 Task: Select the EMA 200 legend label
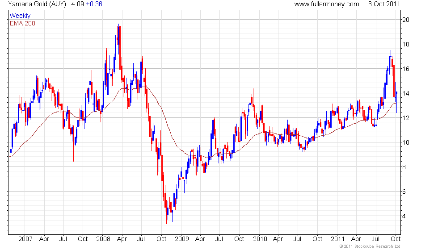[22, 23]
